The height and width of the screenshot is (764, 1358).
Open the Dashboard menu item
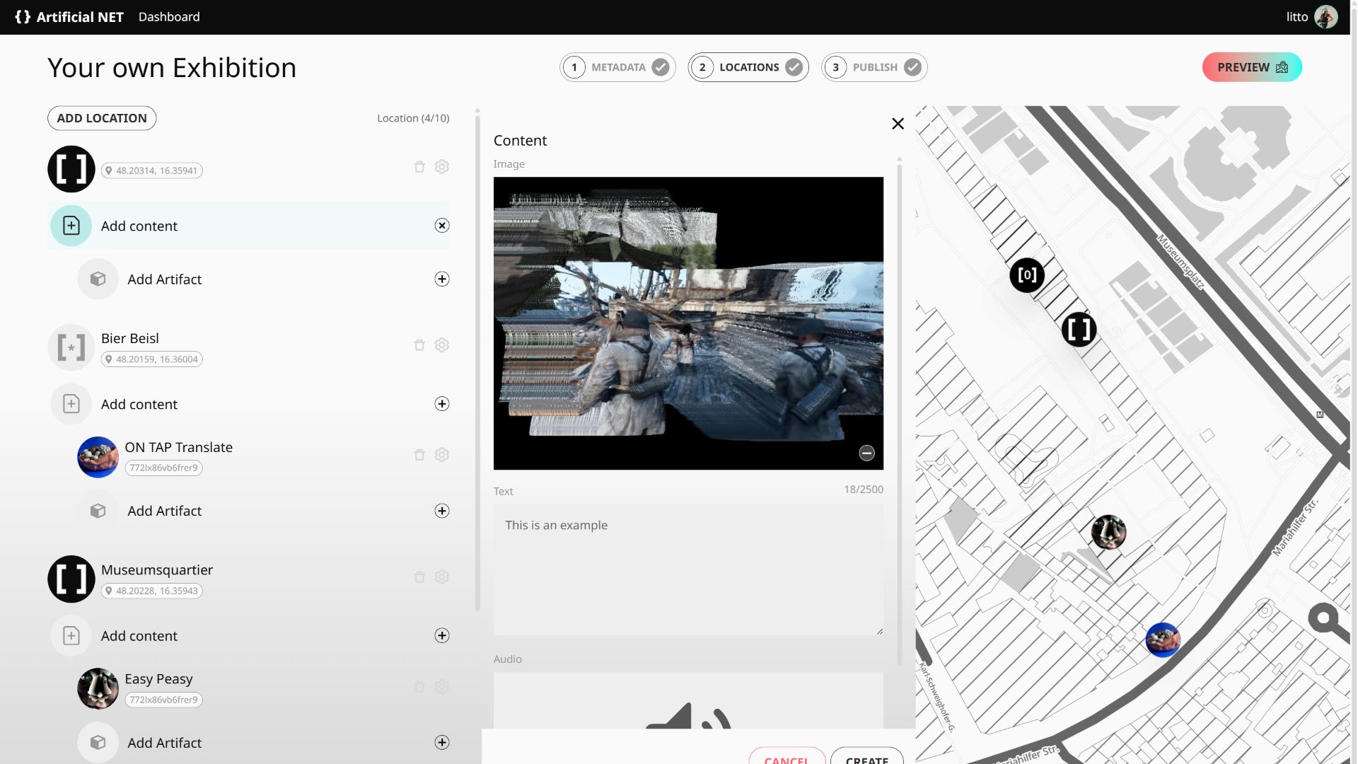coord(169,17)
